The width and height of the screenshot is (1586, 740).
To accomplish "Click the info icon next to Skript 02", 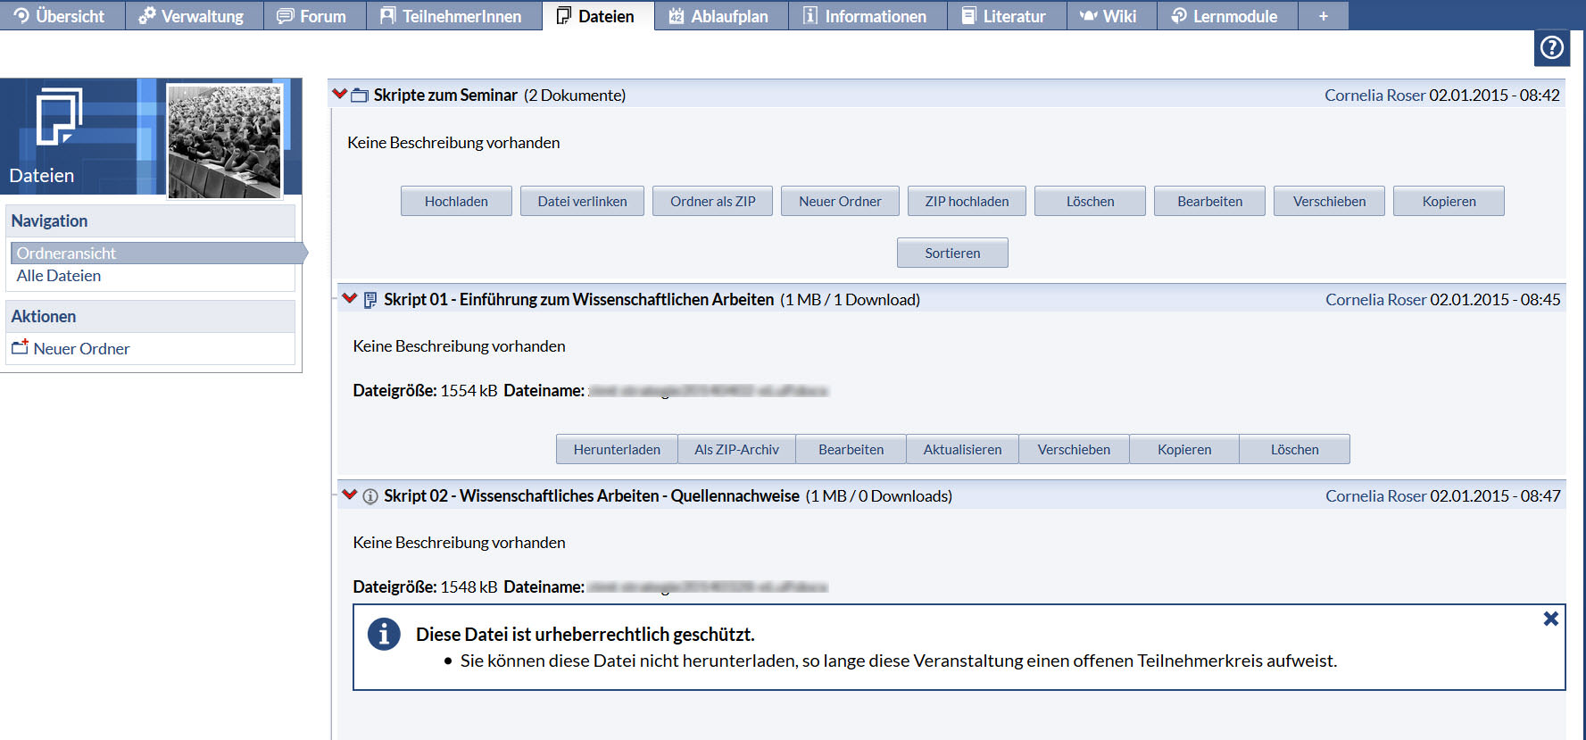I will (x=370, y=496).
